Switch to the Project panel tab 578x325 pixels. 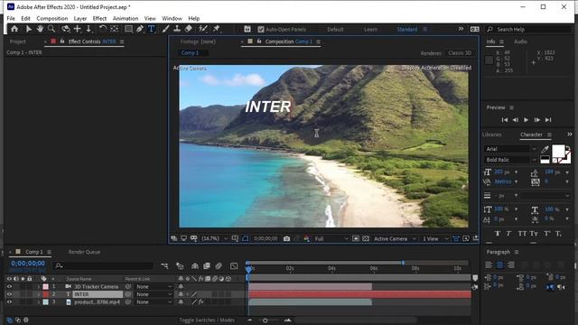pyautogui.click(x=18, y=42)
